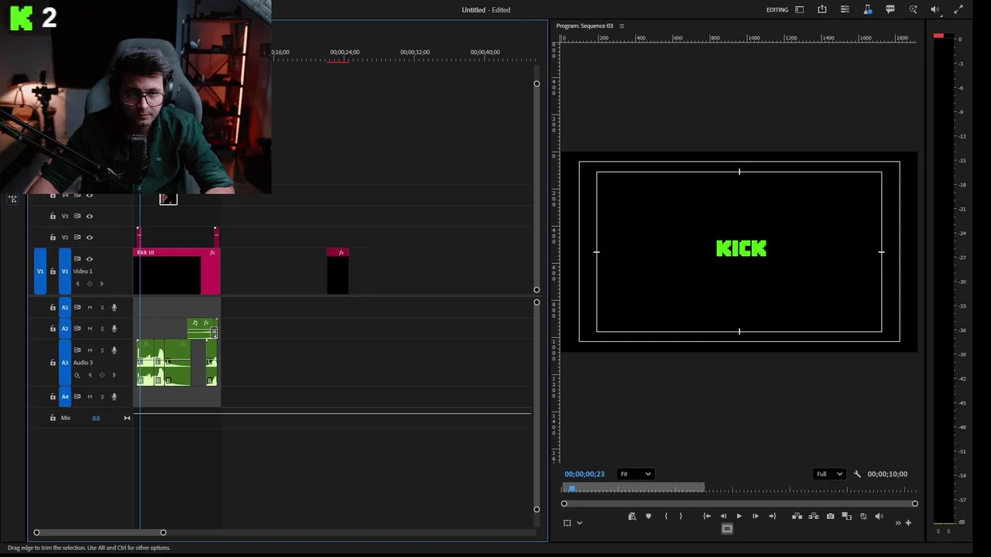Viewport: 991px width, 557px height.
Task: Toggle V2 track output eye
Action: point(89,237)
